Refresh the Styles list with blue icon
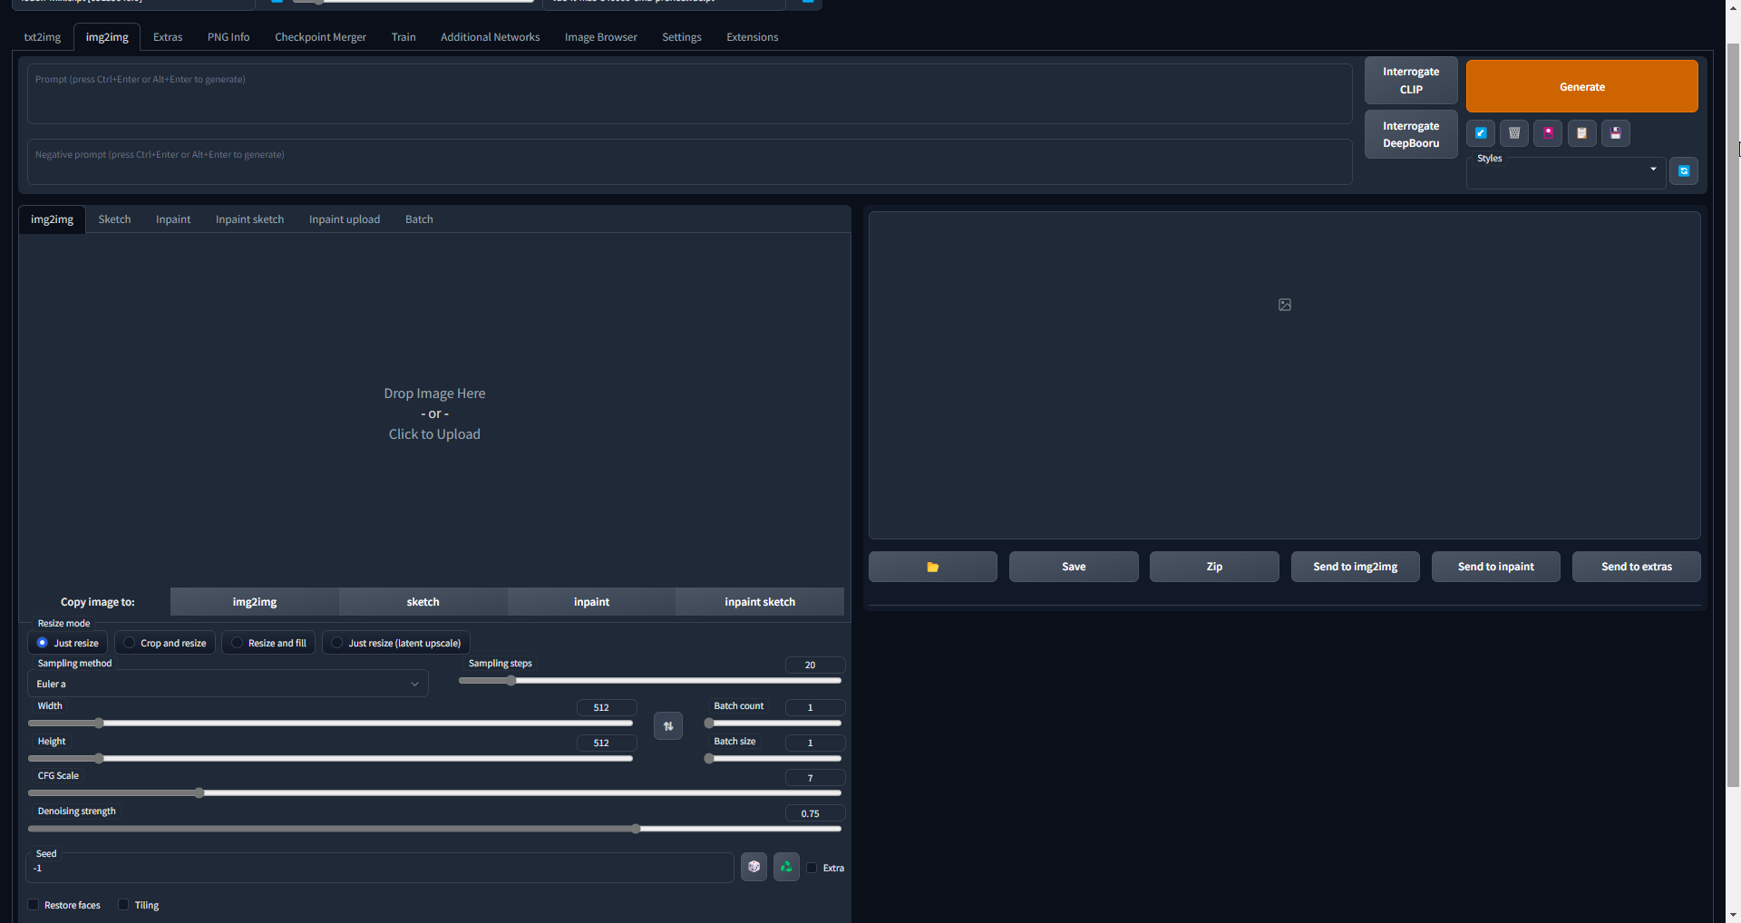1741x923 pixels. pyautogui.click(x=1684, y=170)
